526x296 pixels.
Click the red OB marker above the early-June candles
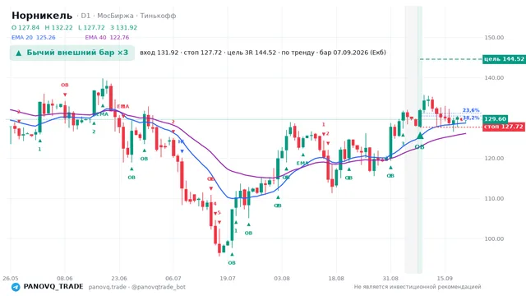[x=65, y=86]
